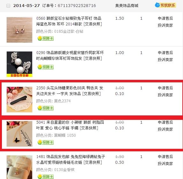
Task: Open the black butterfly bracelet thumbnail
Action: pyautogui.click(x=19, y=134)
